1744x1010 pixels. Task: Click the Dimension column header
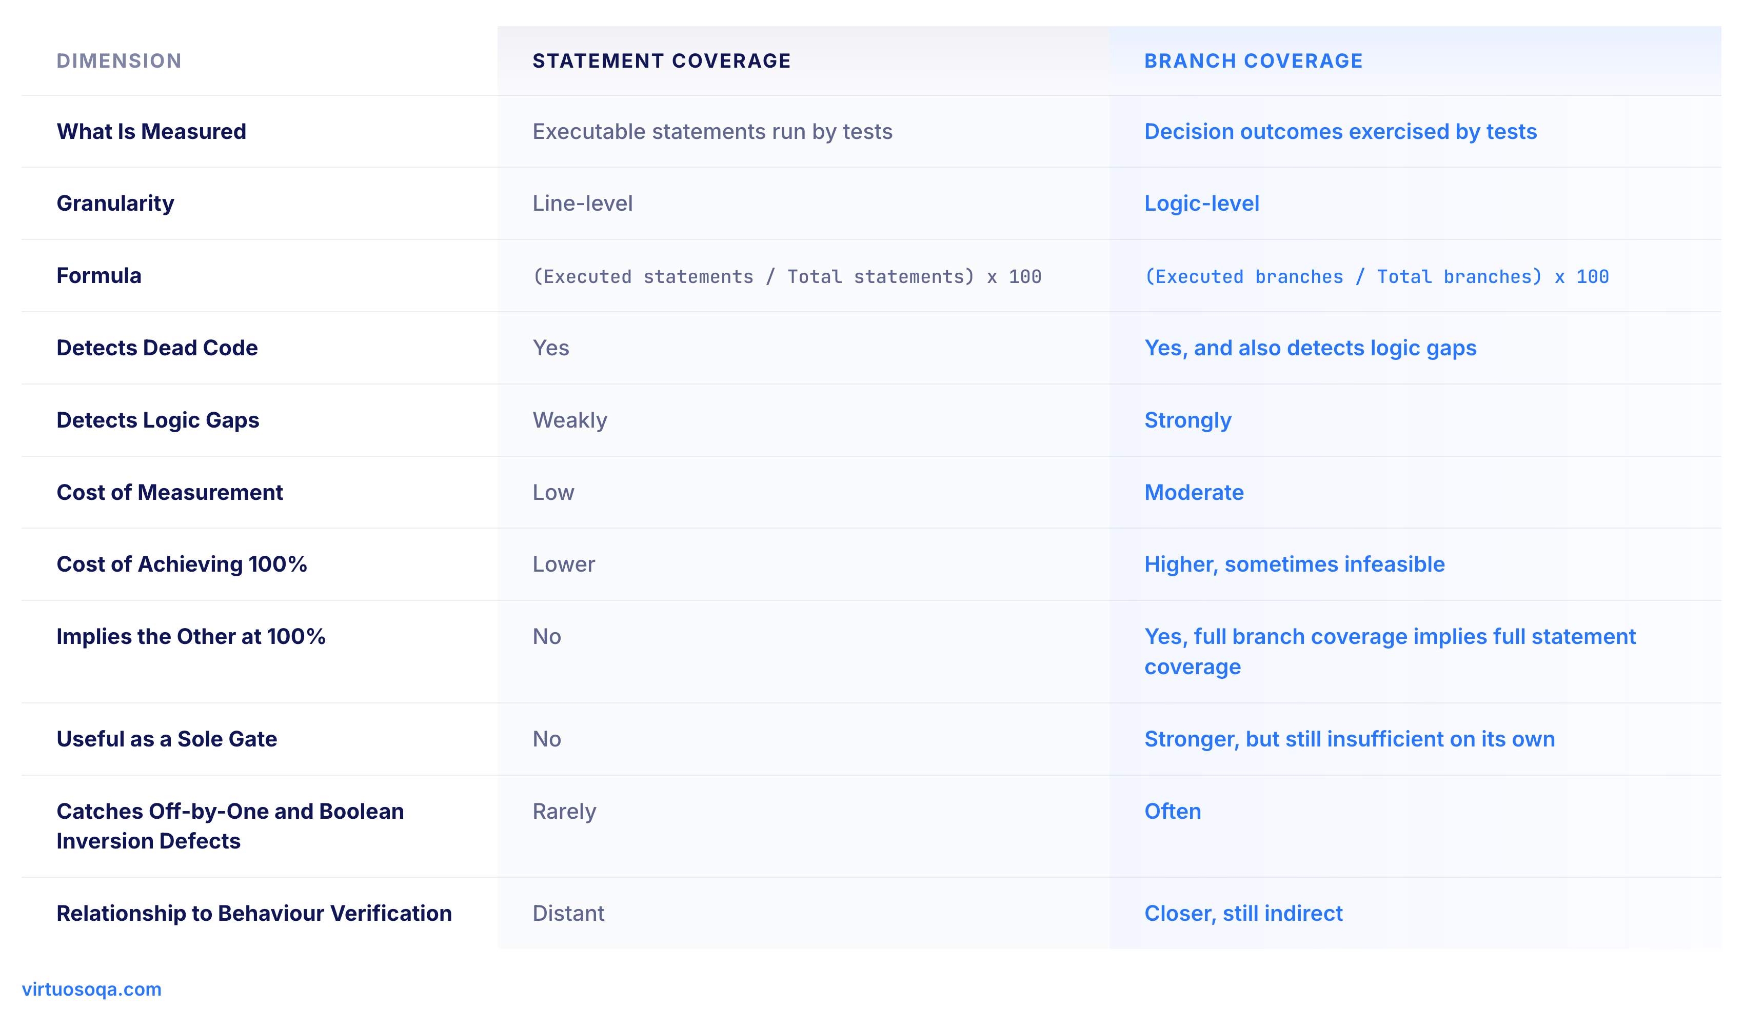[x=119, y=61]
